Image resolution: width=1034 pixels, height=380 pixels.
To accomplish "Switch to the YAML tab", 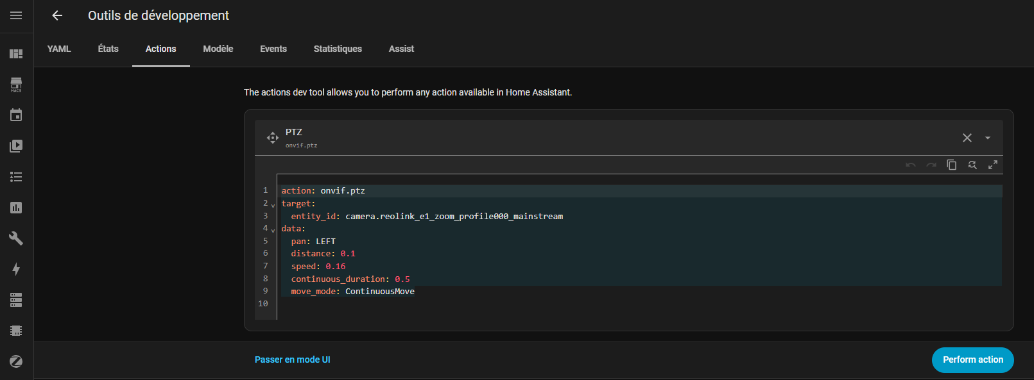I will (x=59, y=49).
